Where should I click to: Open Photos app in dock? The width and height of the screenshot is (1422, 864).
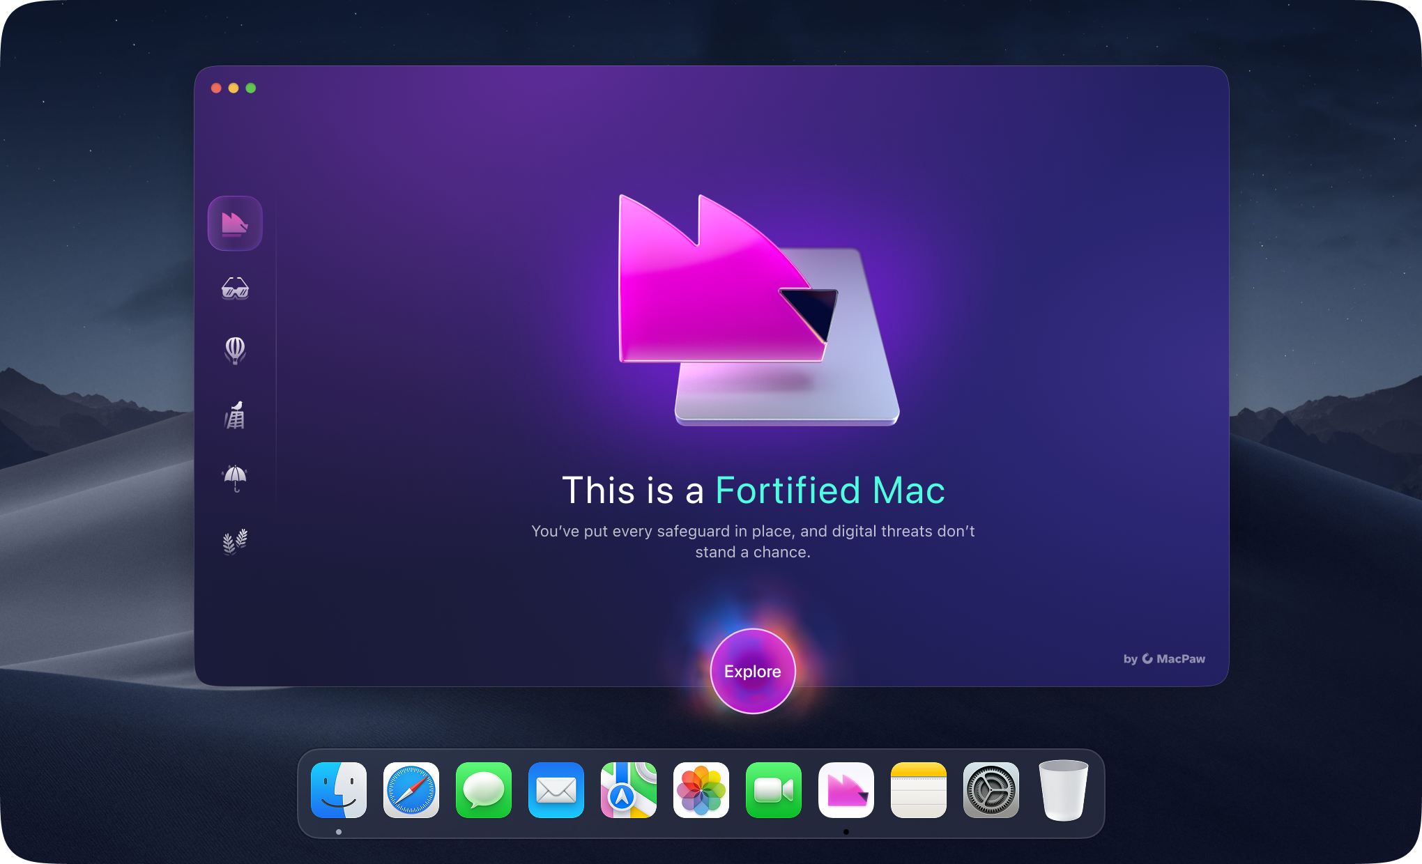click(x=701, y=789)
